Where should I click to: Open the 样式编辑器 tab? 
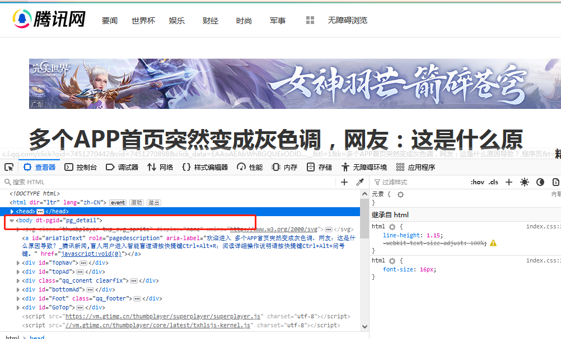point(205,167)
